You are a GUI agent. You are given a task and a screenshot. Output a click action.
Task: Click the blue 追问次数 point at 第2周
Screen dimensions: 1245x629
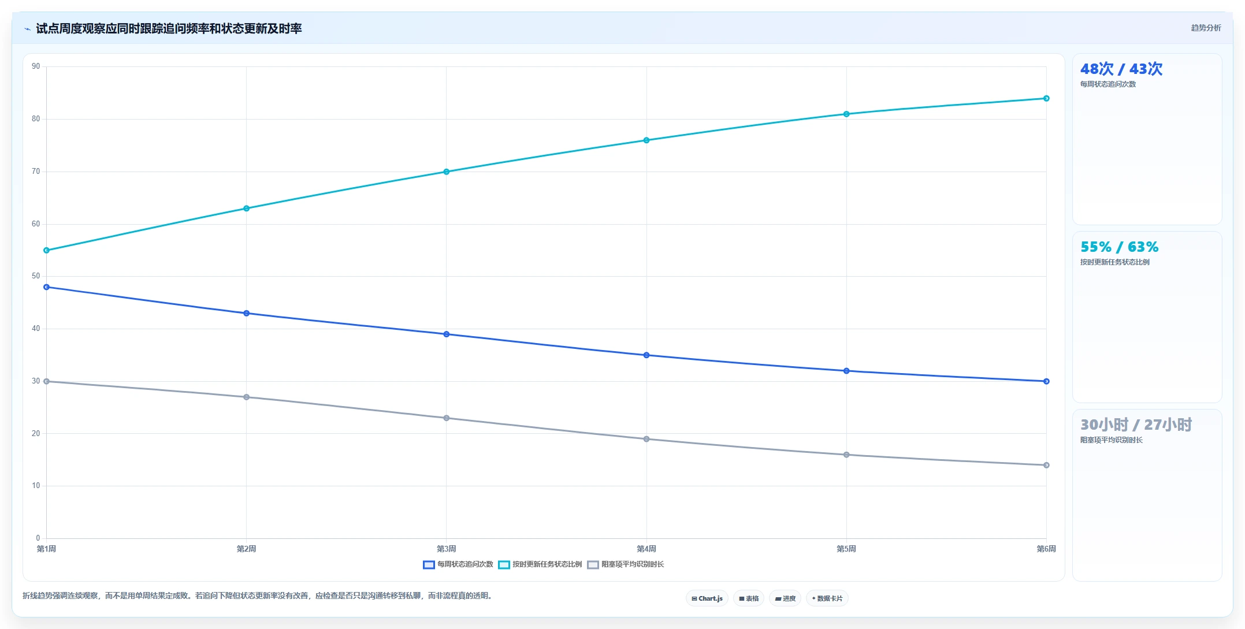click(246, 313)
